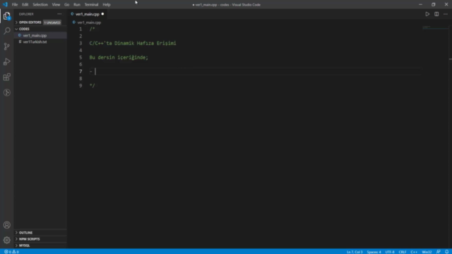The width and height of the screenshot is (452, 254).
Task: Click ver1_main.cpp in the breadcrumb
Action: point(89,23)
